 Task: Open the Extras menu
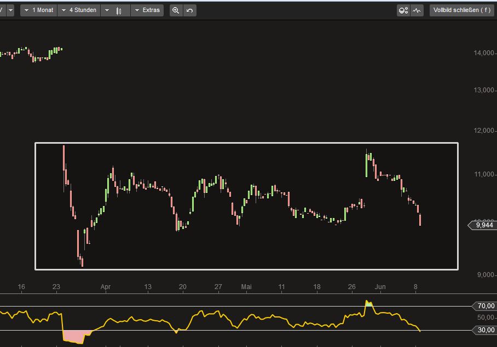point(147,10)
